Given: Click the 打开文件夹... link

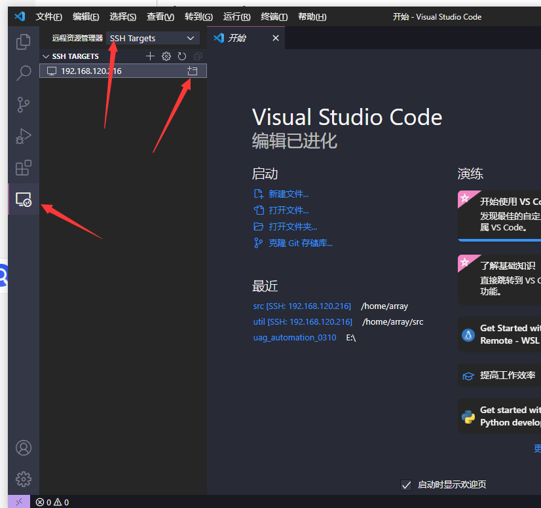Looking at the screenshot, I should [293, 227].
